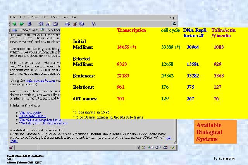This screenshot has width=248, height=165.
Task: Click the 'Available Biological Systems' orange box
Action: coord(215,132)
